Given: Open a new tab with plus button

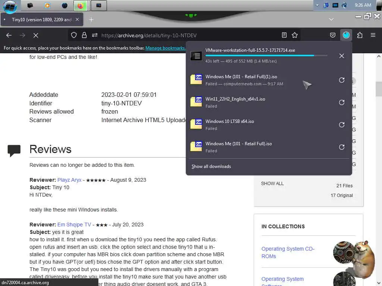Looking at the screenshot, I should click(x=91, y=20).
